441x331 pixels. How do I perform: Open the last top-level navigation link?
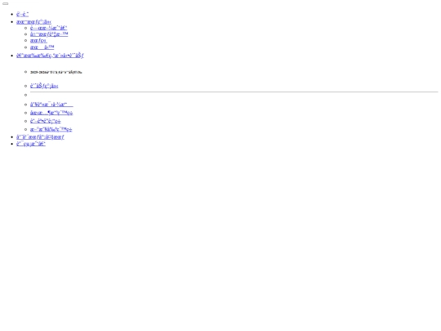pyautogui.click(x=31, y=144)
